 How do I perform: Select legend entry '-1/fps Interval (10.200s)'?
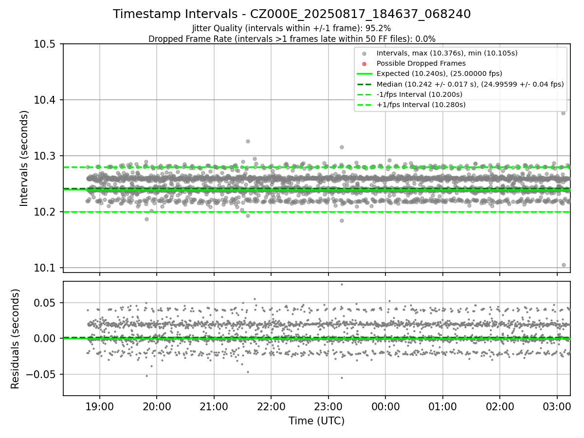[420, 94]
